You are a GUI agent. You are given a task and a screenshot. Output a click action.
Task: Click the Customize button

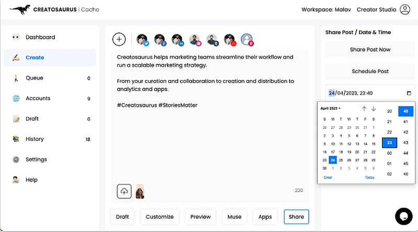point(160,217)
